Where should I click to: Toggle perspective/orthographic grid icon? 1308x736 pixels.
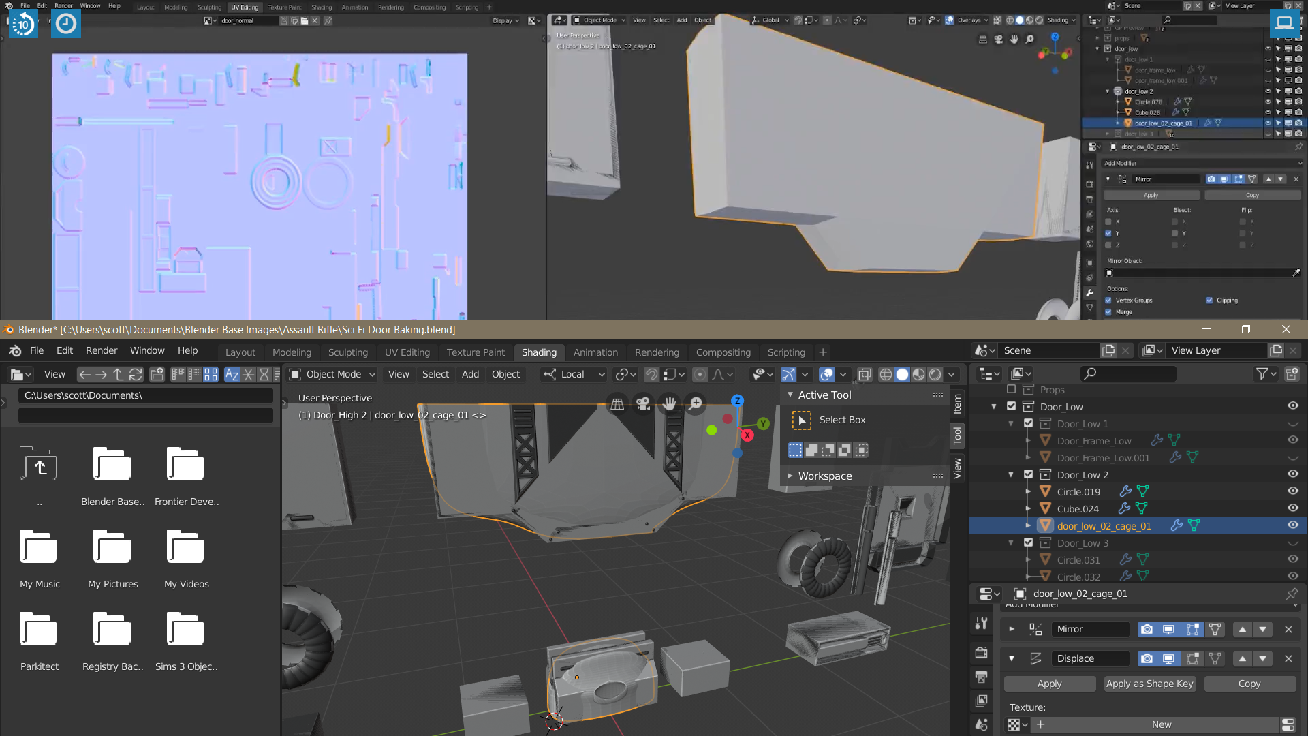[x=617, y=403]
